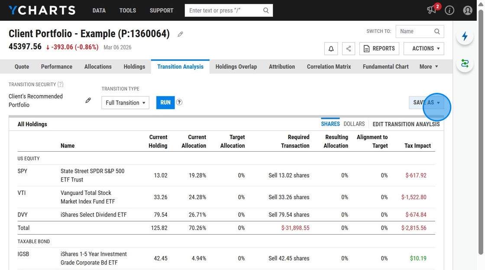Switch to the Holdings tab
Image resolution: width=485 pixels, height=270 pixels.
pos(134,67)
